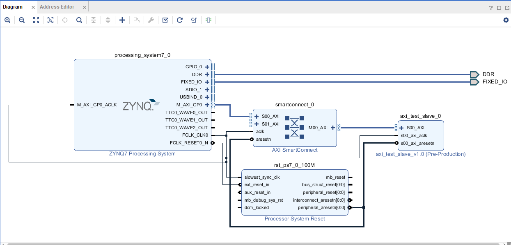This screenshot has height=245, width=511.
Task: Expand the FIXED_IO interface on processing_system7_0
Action: click(x=207, y=82)
